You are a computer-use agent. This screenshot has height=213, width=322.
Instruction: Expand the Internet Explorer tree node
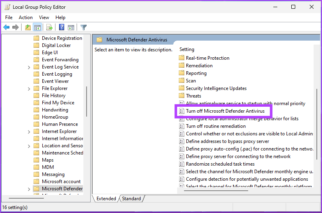coord(29,132)
